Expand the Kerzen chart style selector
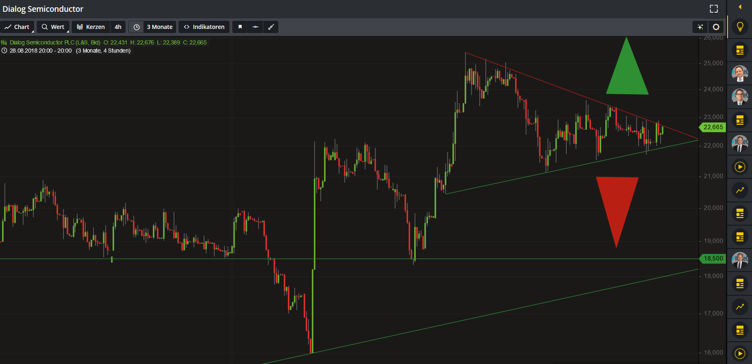The width and height of the screenshot is (752, 364). pyautogui.click(x=91, y=27)
